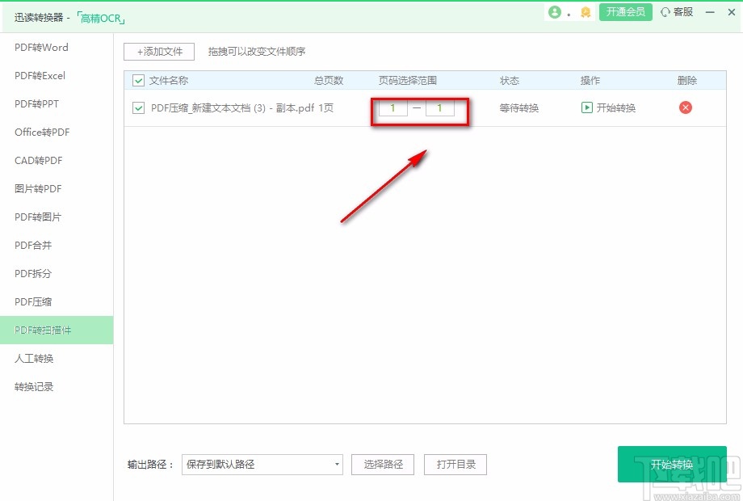Viewport: 743px width, 501px height.
Task: Click the user avatar icon
Action: [555, 13]
